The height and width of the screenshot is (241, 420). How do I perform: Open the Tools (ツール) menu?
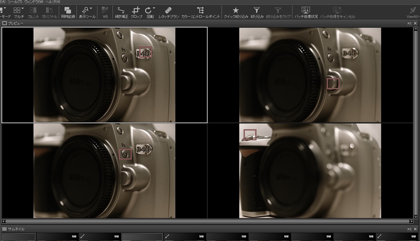[14, 2]
